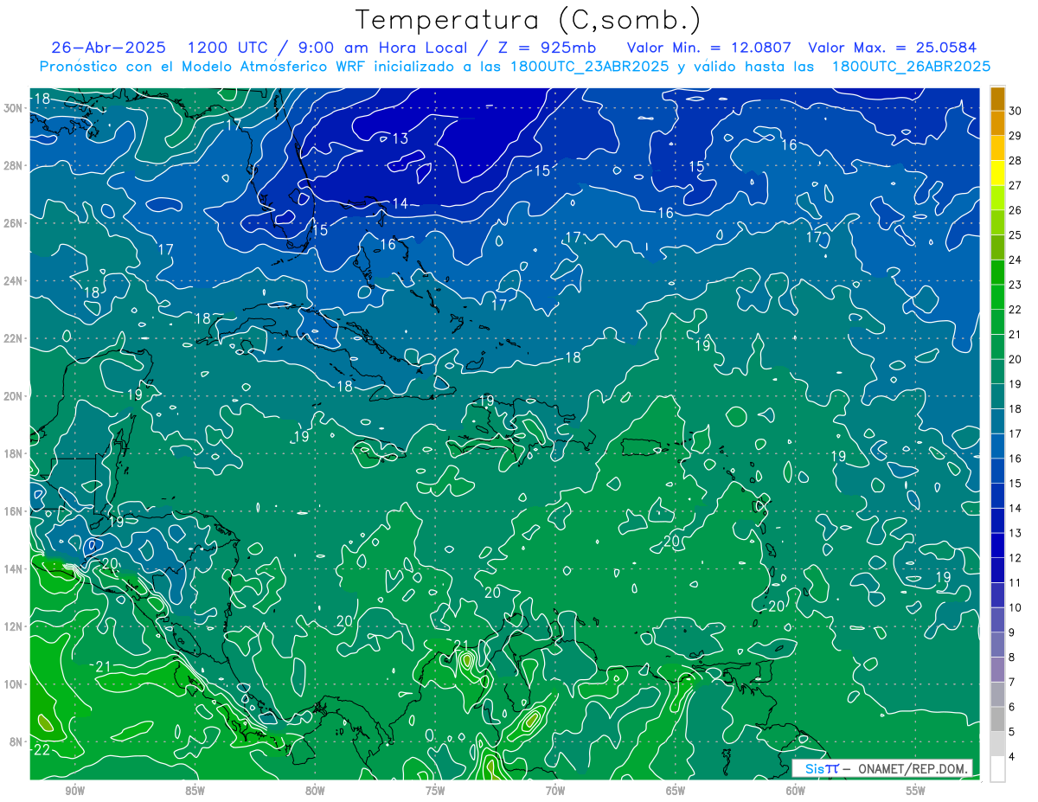Click the '12N' latitude axis label
1038x802 pixels.
click(x=13, y=626)
